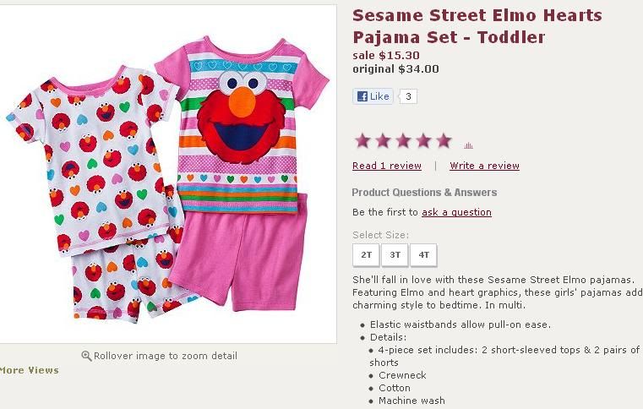Click the sale price $15.30
This screenshot has height=409, width=643.
coord(386,56)
